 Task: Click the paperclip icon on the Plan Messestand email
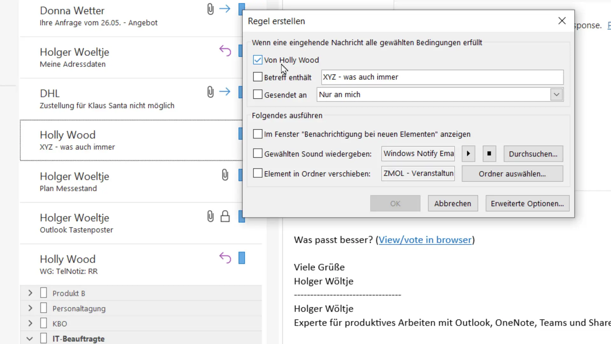[225, 175]
